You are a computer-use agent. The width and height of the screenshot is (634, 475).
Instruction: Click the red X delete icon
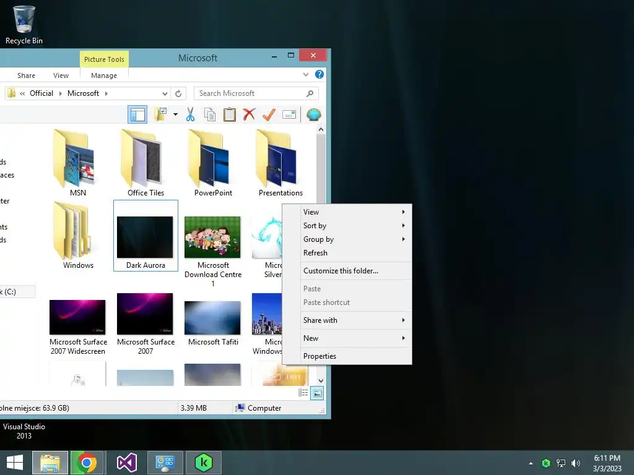click(249, 114)
